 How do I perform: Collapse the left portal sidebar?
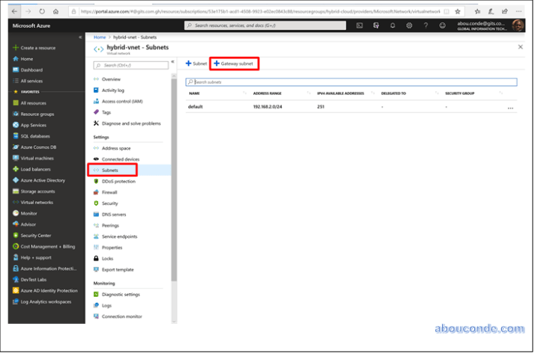[80, 37]
